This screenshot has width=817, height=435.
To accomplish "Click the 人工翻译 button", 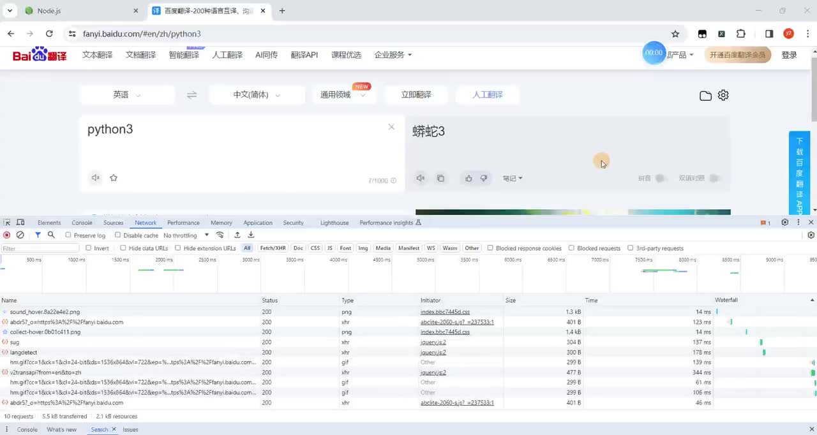I will click(x=488, y=94).
